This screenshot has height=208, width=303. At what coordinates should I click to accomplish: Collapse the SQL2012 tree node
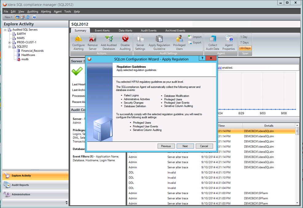click(x=10, y=47)
